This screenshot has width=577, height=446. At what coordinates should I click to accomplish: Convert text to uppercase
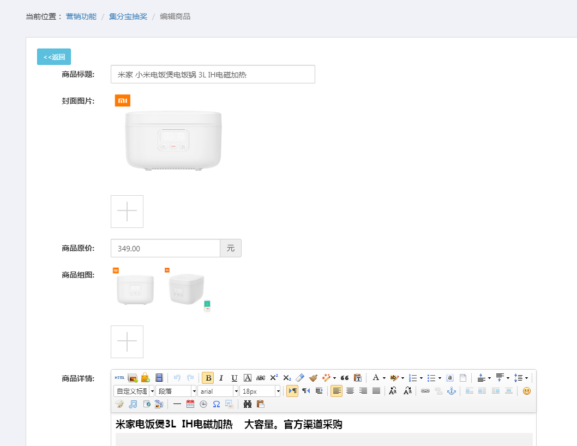393,391
